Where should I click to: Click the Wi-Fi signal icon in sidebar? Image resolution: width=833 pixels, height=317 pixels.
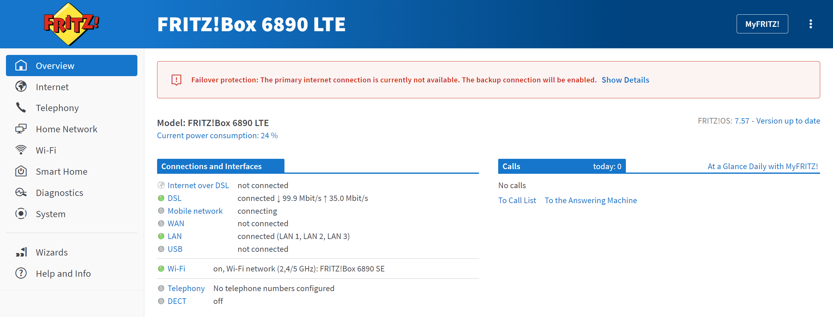pyautogui.click(x=21, y=150)
